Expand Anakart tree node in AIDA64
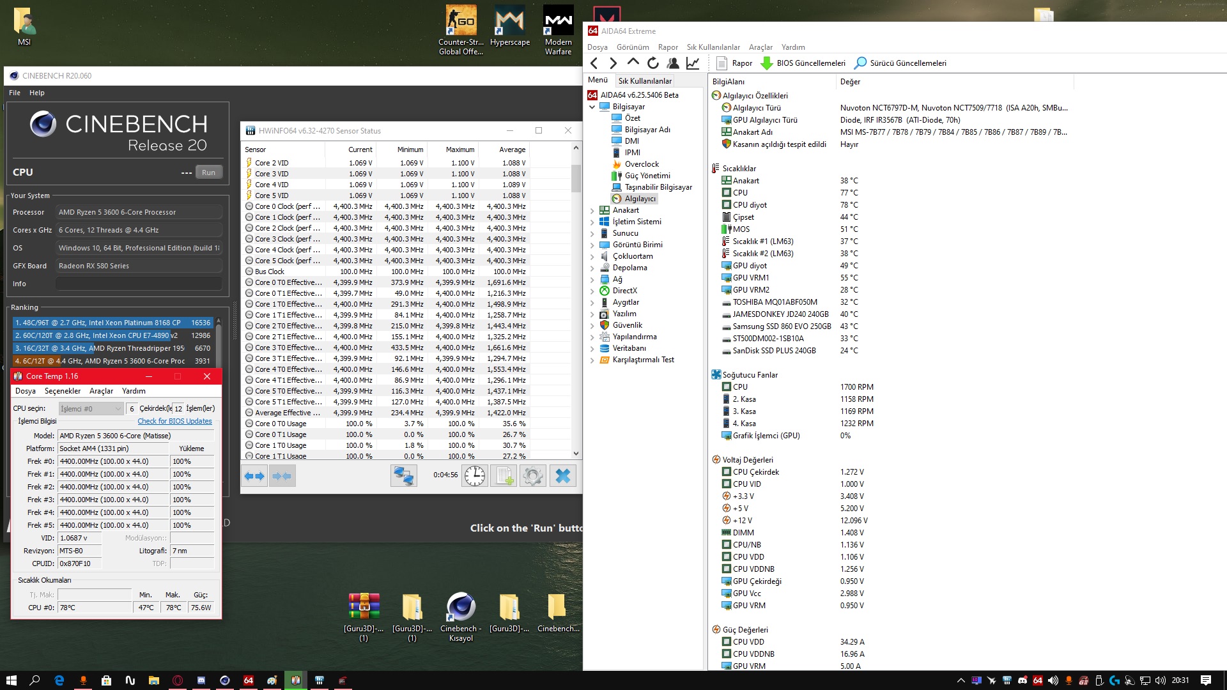This screenshot has width=1227, height=690. tap(592, 210)
